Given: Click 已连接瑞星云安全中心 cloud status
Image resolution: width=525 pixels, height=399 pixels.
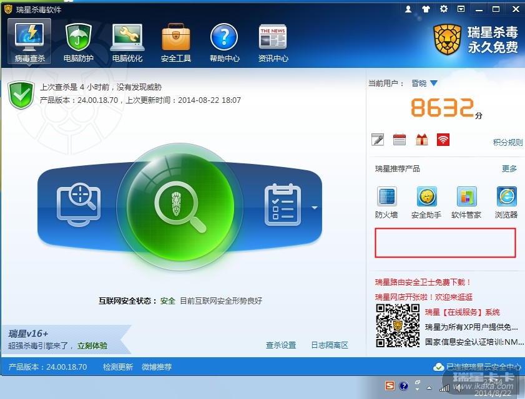Looking at the screenshot, I should click(x=477, y=367).
